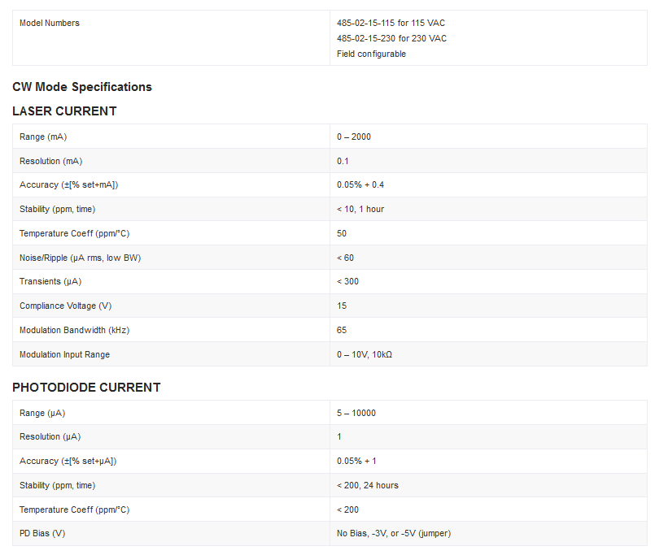This screenshot has height=555, width=655.
Task: Select the "485-02-15-115 for 115 VAC" text
Action: [391, 23]
